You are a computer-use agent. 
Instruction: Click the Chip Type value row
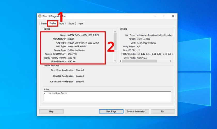click(83, 43)
